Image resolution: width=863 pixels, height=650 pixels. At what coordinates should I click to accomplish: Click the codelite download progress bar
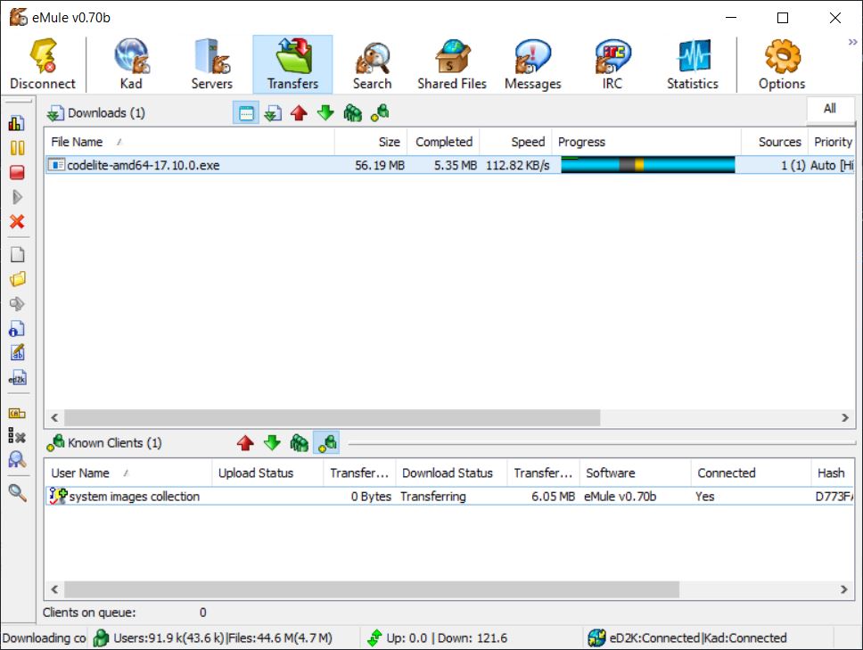click(648, 165)
